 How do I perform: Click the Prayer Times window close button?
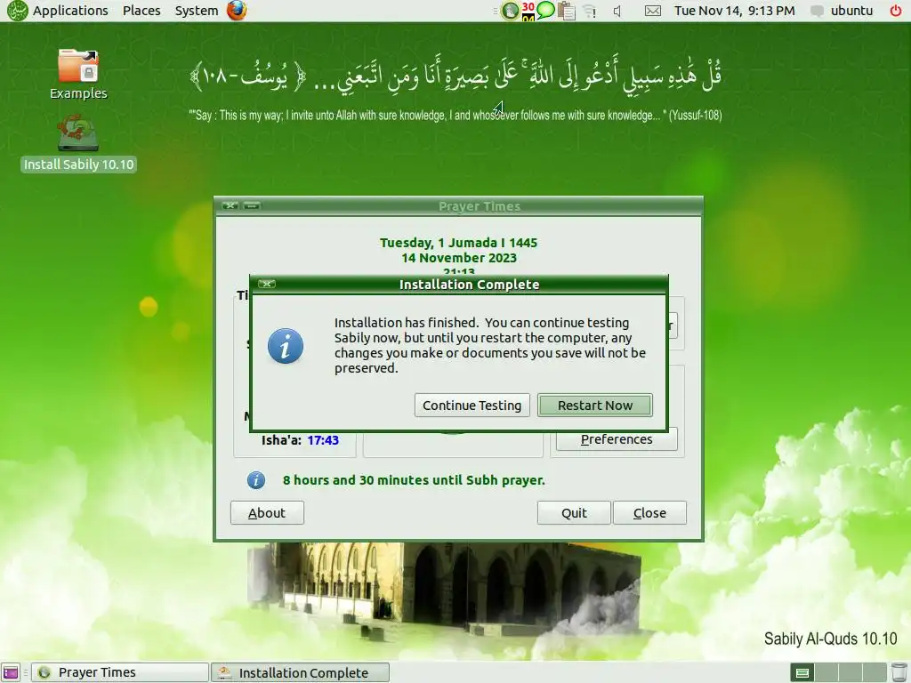(230, 205)
